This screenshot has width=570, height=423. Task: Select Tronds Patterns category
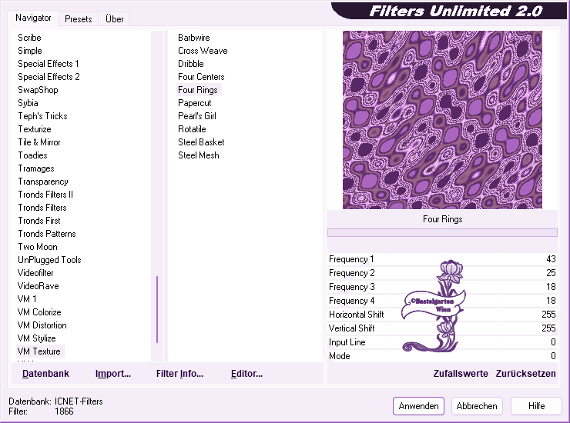47,234
